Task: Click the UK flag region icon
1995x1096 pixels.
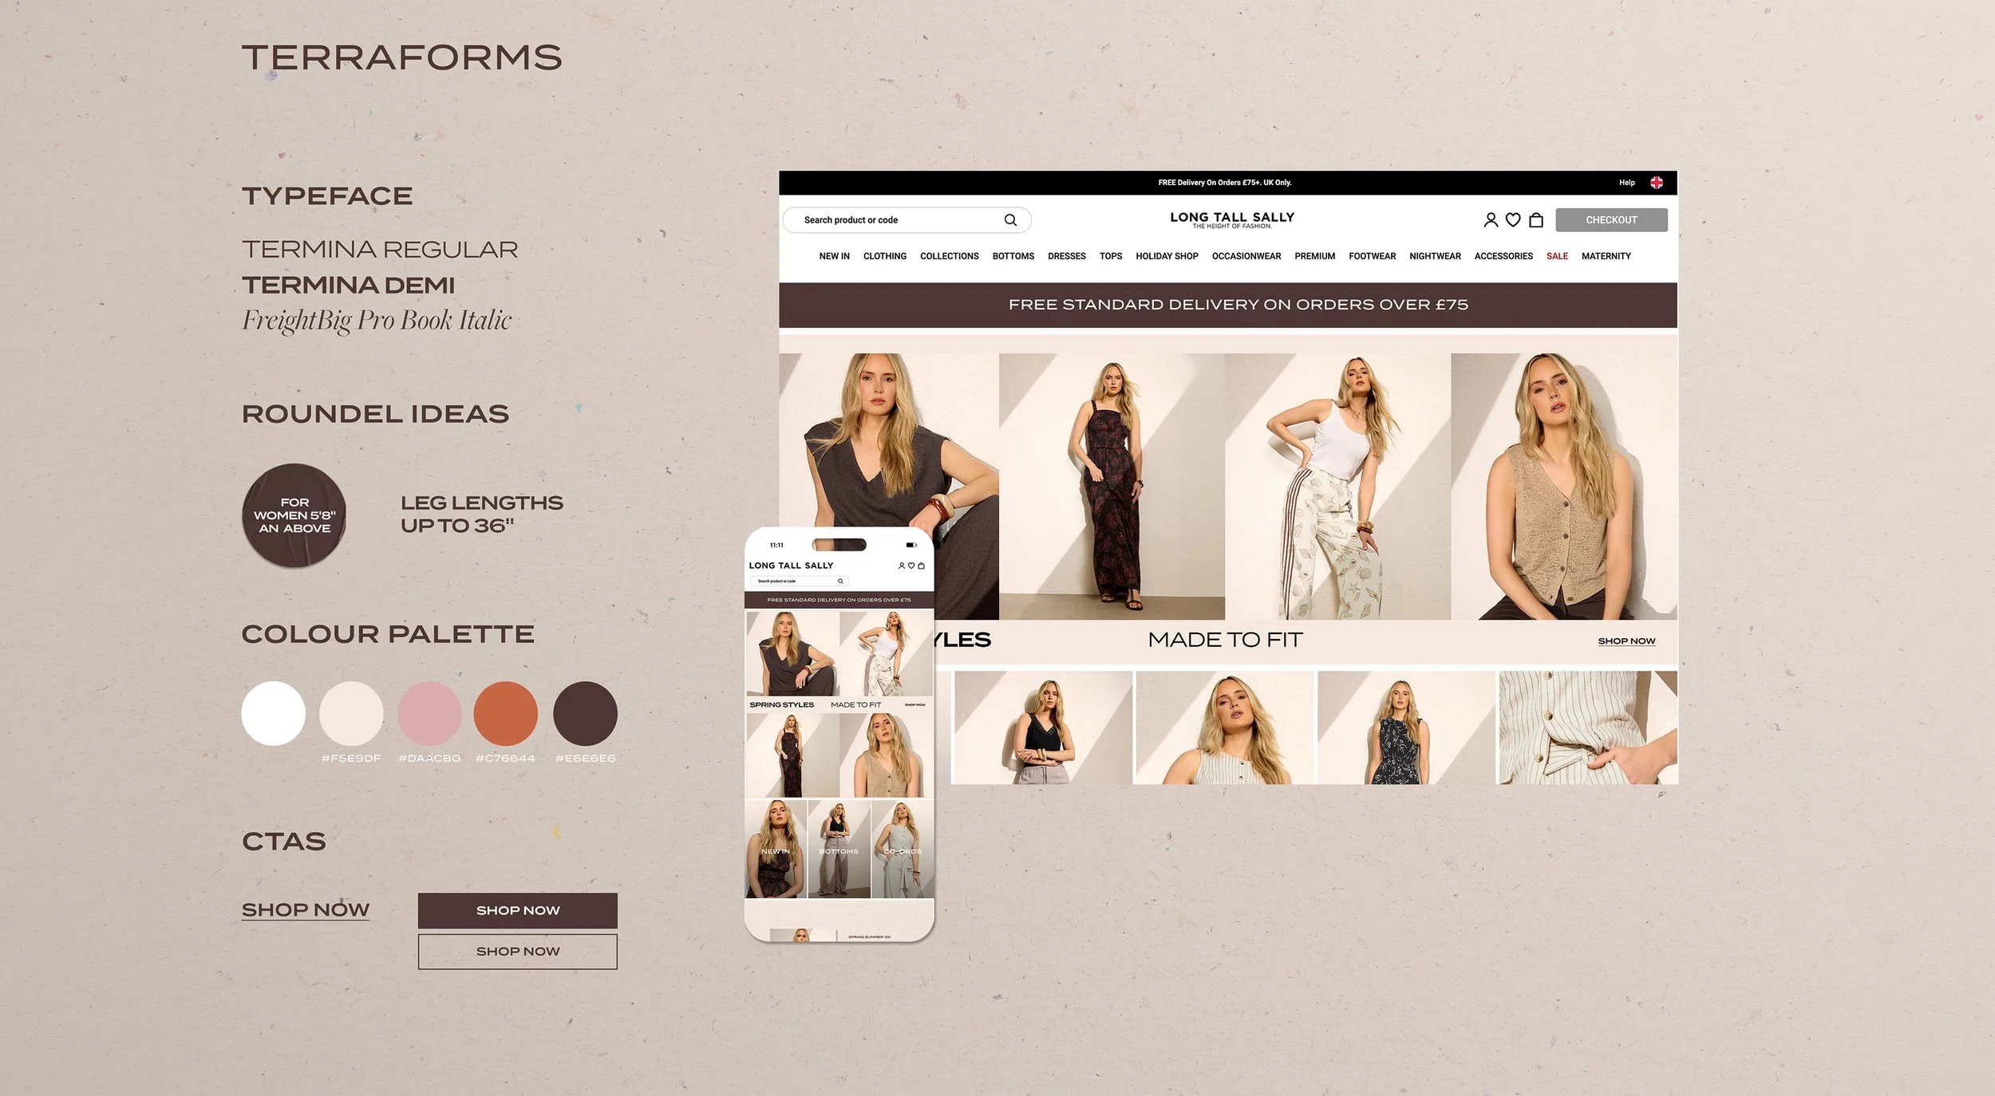Action: [1656, 183]
